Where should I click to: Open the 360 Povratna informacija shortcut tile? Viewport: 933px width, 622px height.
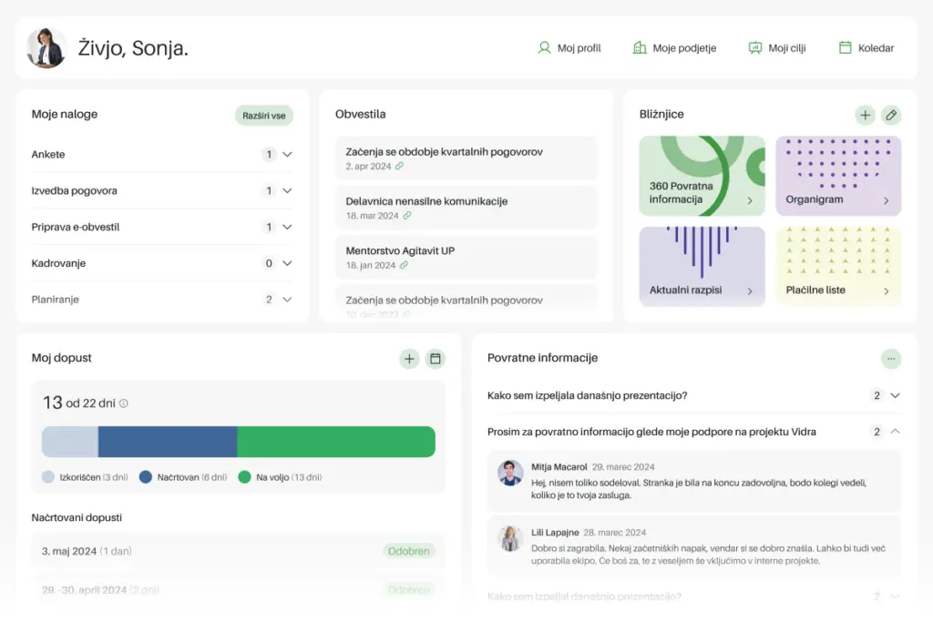click(702, 177)
